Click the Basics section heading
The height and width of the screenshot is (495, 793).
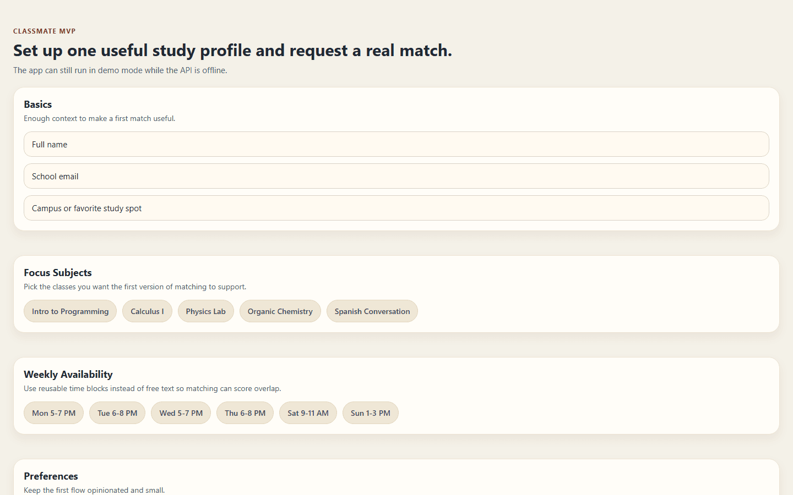38,105
